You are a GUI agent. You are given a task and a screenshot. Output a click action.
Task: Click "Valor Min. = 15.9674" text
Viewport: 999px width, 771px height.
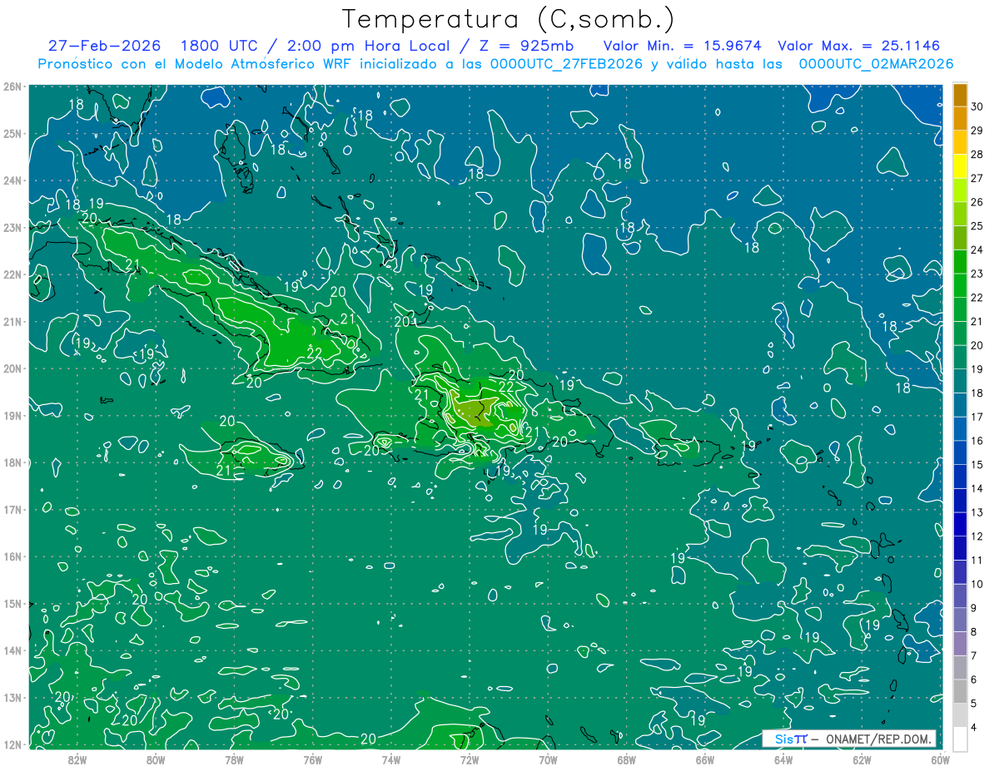point(682,46)
